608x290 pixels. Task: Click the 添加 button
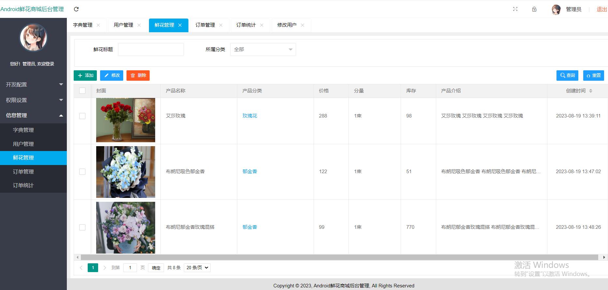point(85,76)
